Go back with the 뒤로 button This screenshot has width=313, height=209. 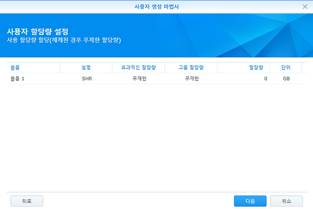tap(27, 201)
